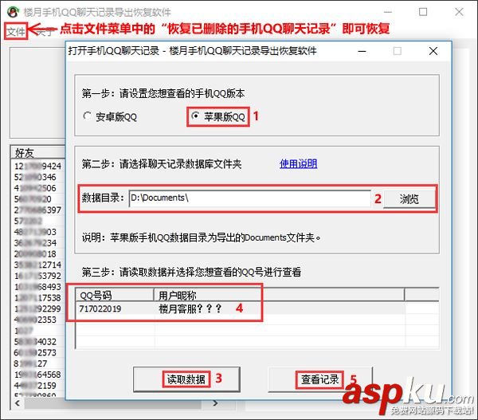Click the 读取数据 button
This screenshot has height=420, width=478.
point(186,379)
